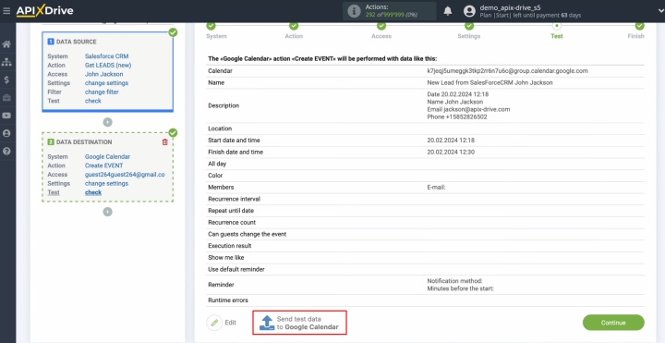The height and width of the screenshot is (343, 665).
Task: Click the Actions counter text
Action: (391, 11)
